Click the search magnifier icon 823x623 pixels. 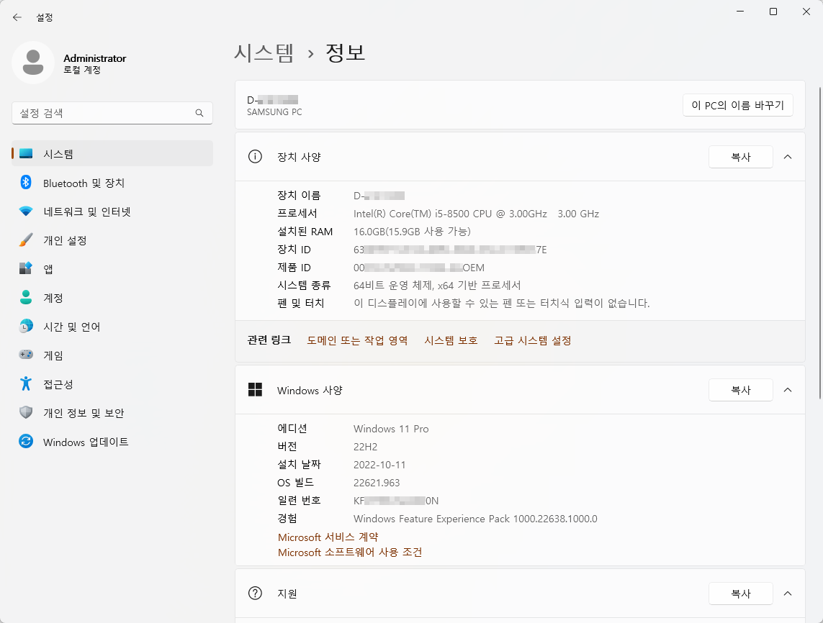tap(199, 113)
